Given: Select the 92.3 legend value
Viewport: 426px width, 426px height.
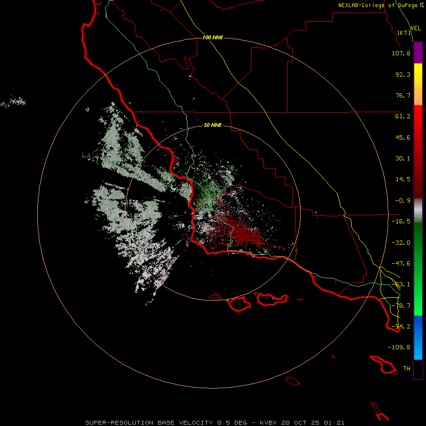Looking at the screenshot, I should [403, 74].
